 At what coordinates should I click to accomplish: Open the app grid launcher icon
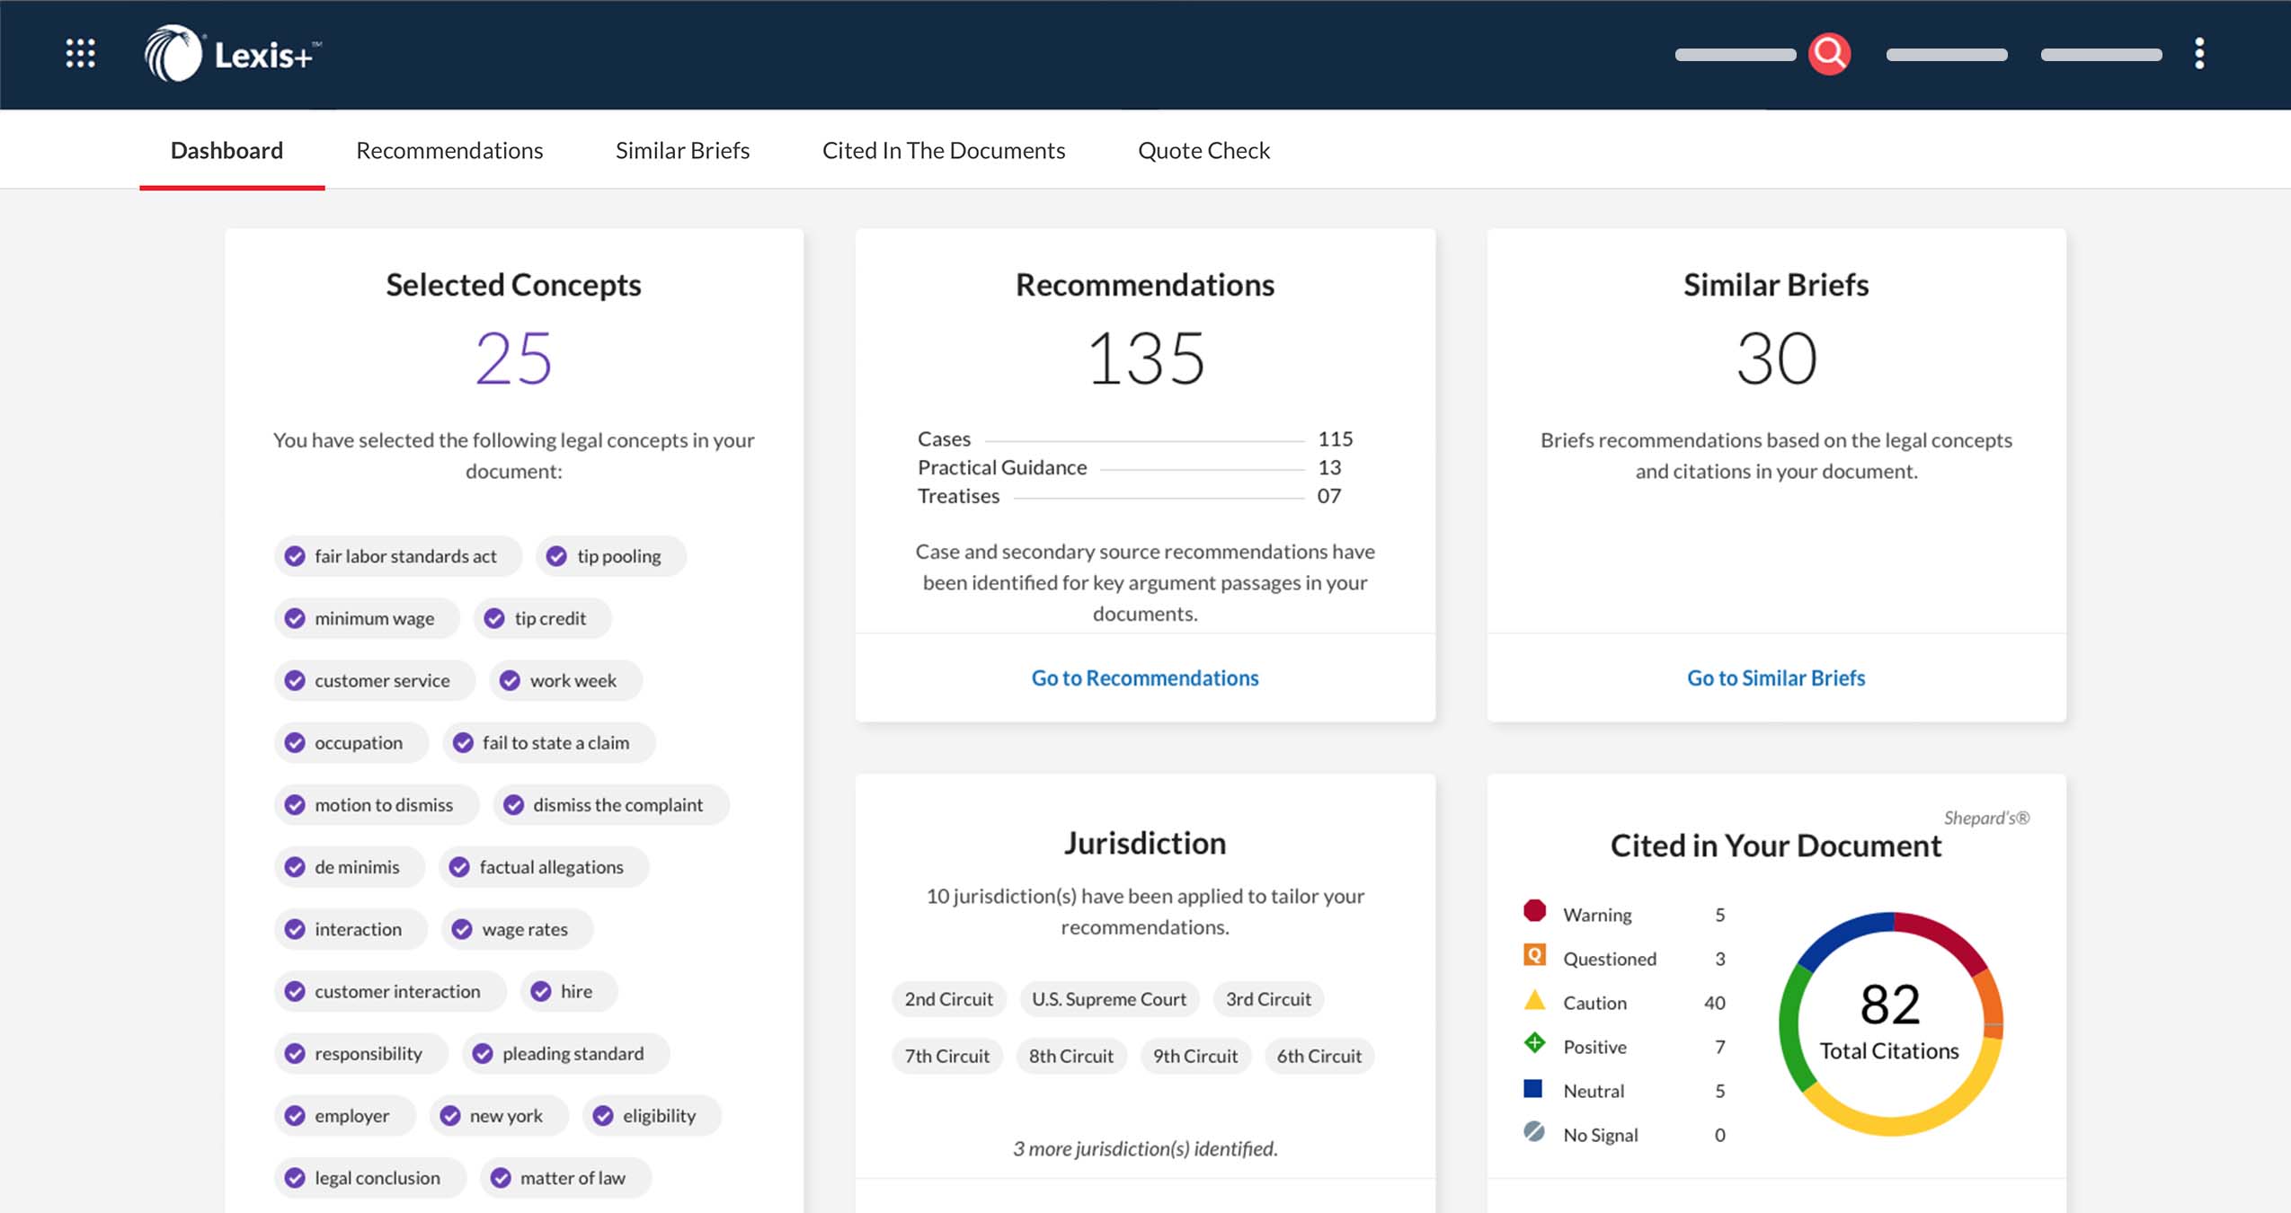81,54
